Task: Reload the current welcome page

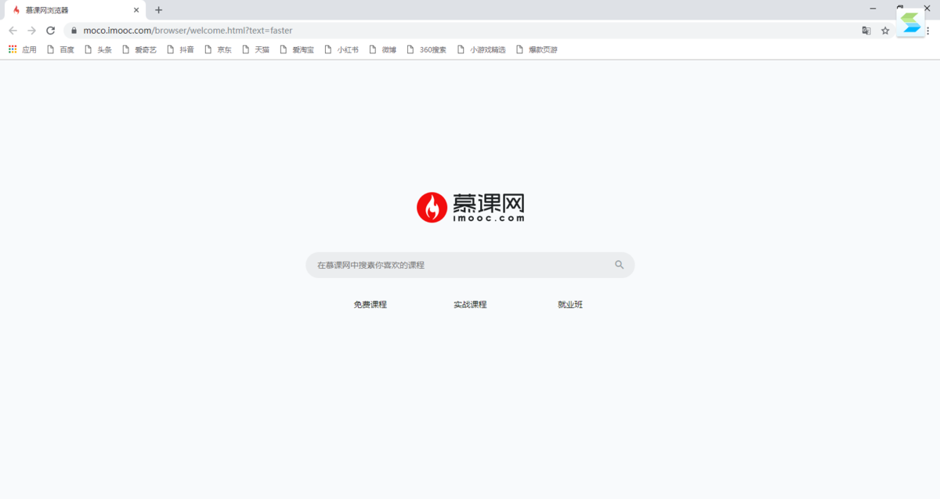Action: [50, 30]
